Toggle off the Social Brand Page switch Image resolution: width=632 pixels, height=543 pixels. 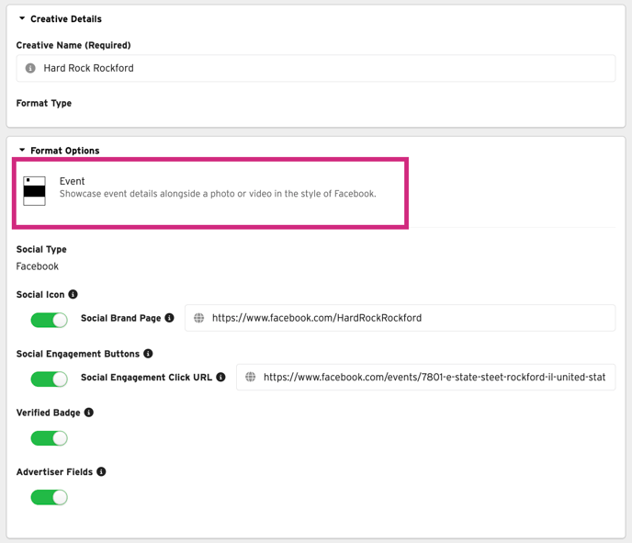(50, 320)
